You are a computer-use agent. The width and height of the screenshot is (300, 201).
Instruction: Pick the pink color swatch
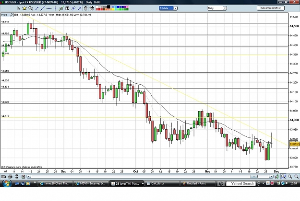coord(128,7)
